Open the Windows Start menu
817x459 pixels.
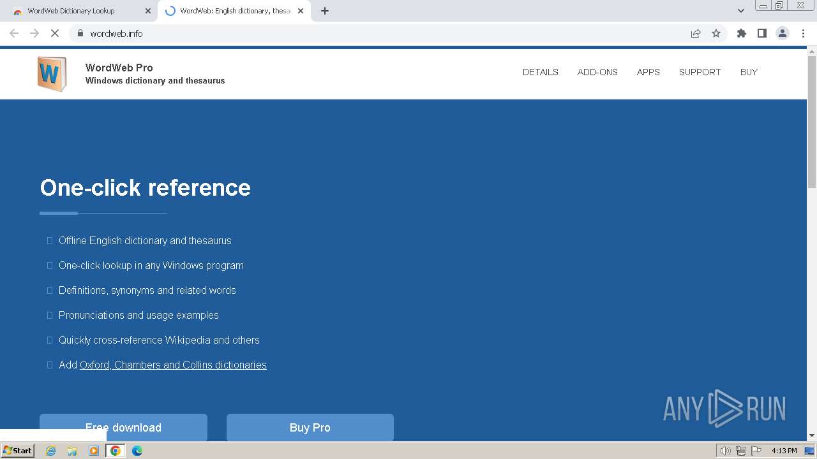pyautogui.click(x=18, y=450)
